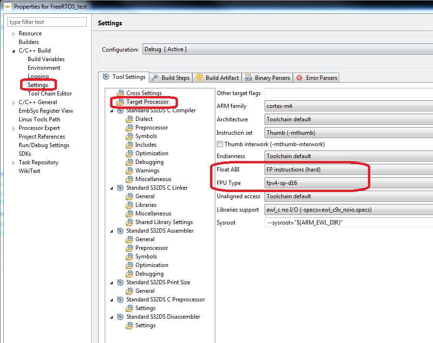Viewport: 433px width, 343px height.
Task: Open the Libraries support dropdown
Action: pyautogui.click(x=348, y=210)
